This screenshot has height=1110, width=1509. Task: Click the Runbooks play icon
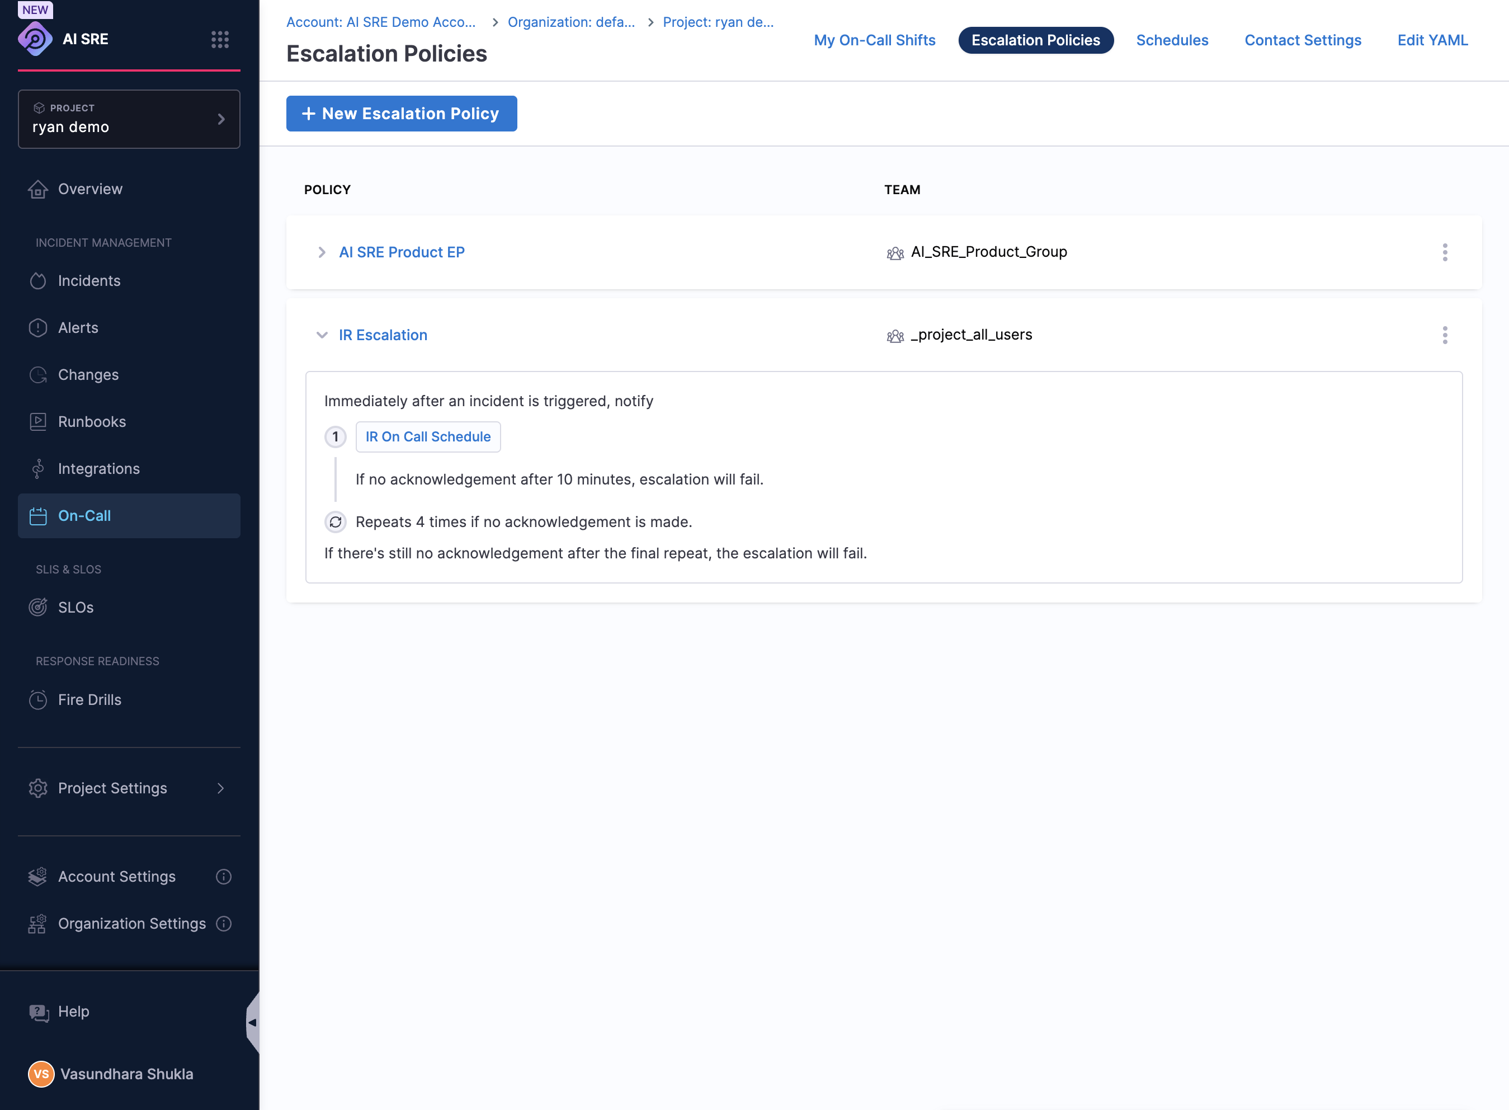[x=37, y=422]
